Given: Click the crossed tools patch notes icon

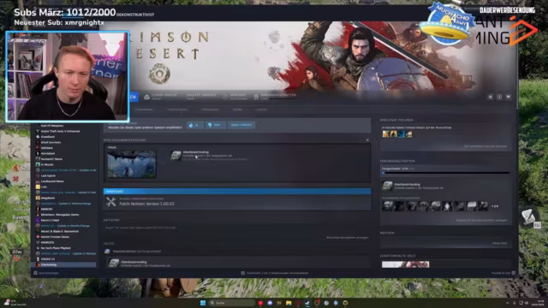Looking at the screenshot, I should pyautogui.click(x=111, y=202).
